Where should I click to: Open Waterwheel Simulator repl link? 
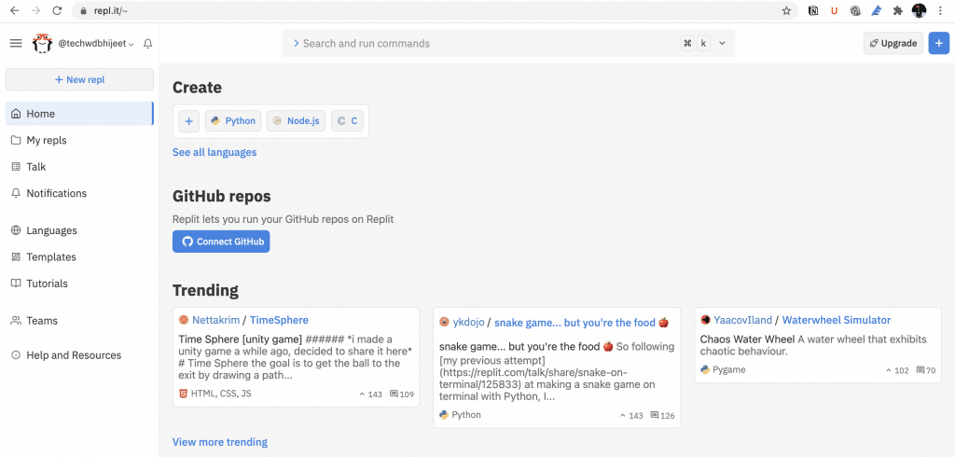point(837,320)
